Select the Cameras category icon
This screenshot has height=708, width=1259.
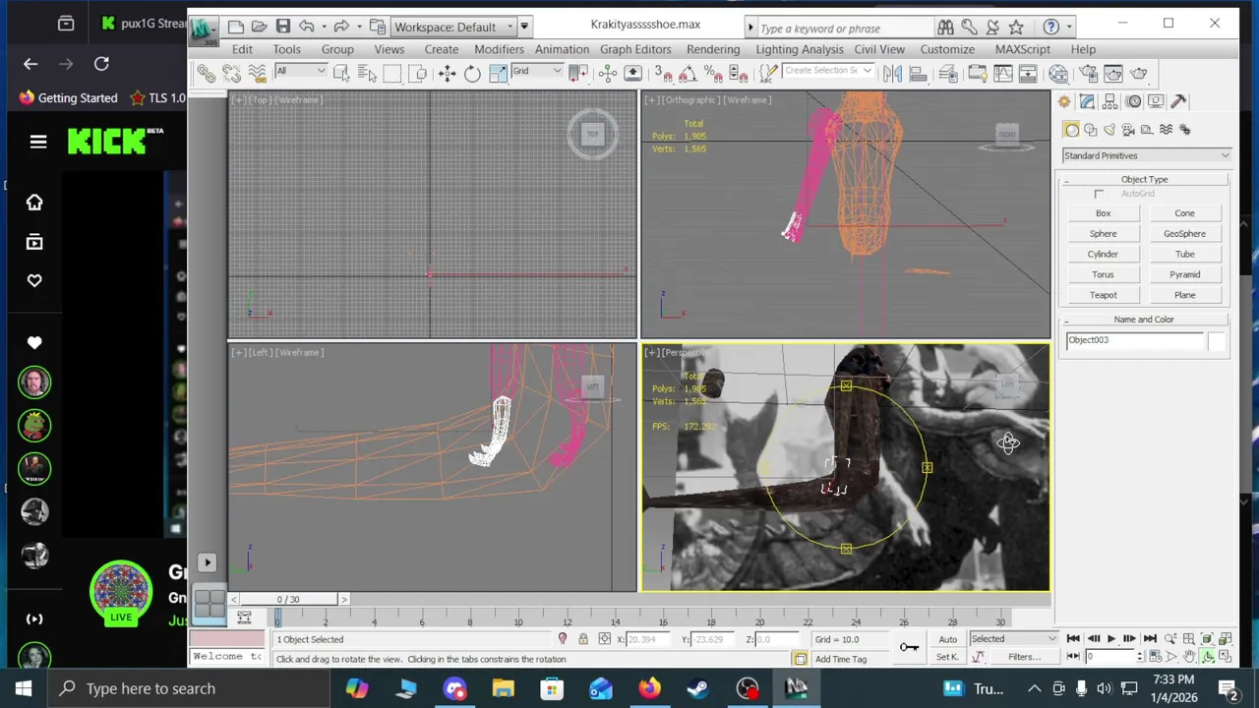1128,130
